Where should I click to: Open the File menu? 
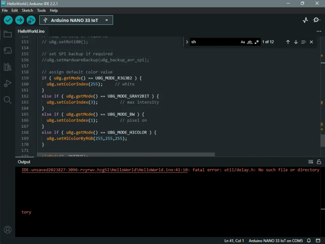(5, 11)
